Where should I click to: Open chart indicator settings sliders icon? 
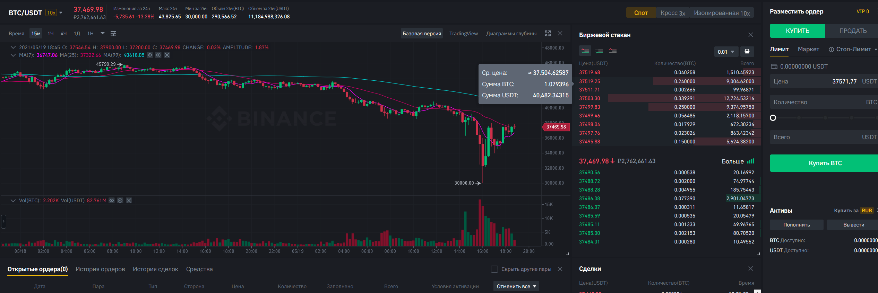click(113, 34)
